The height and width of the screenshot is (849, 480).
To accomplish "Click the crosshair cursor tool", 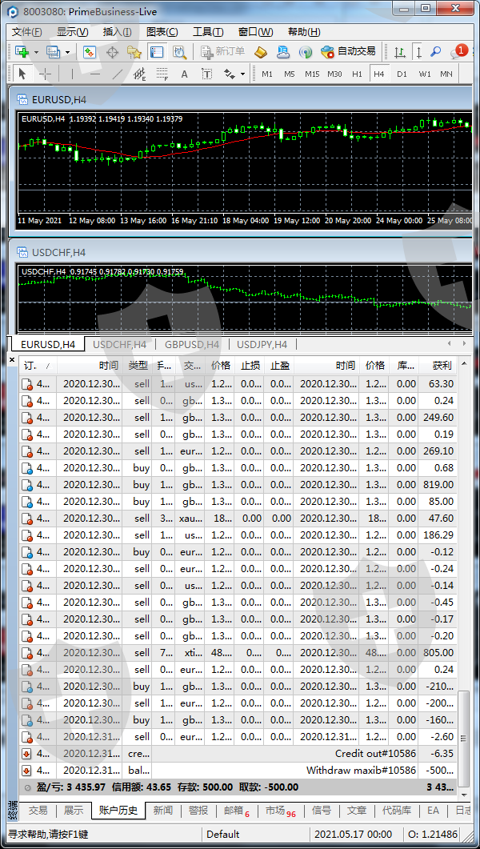I will pyautogui.click(x=45, y=74).
